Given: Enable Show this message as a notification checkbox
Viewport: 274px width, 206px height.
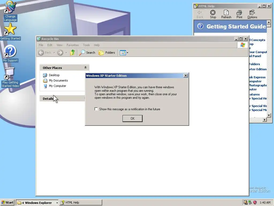Looking at the screenshot, I should (96, 109).
